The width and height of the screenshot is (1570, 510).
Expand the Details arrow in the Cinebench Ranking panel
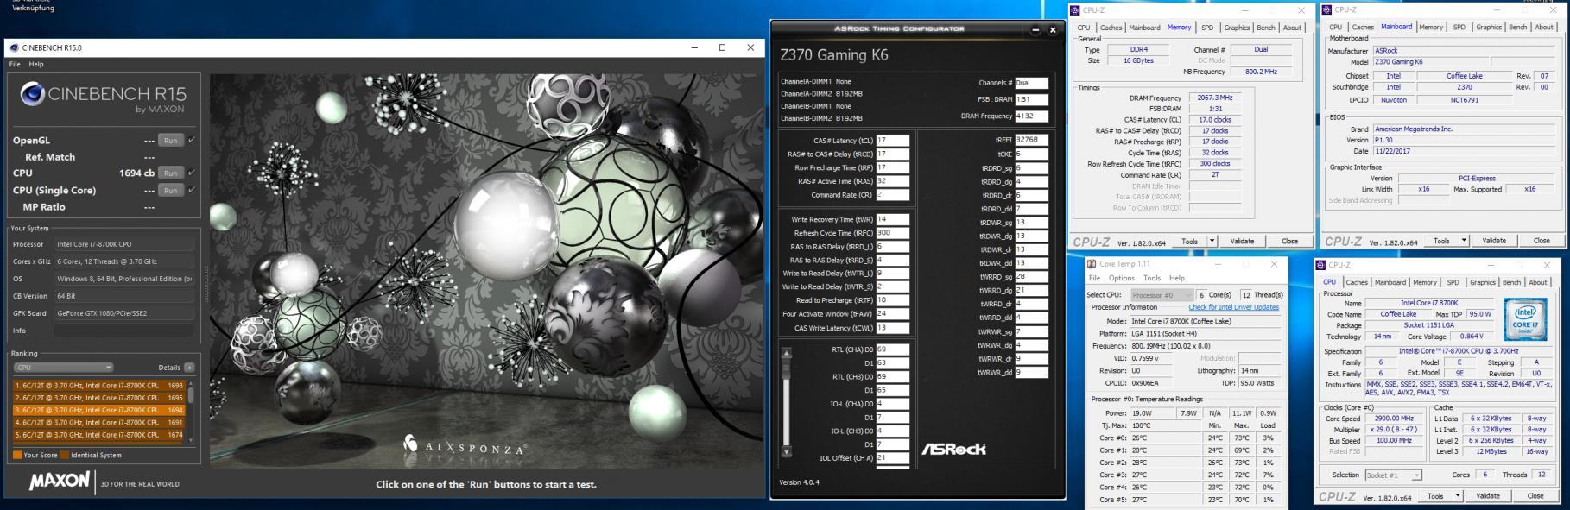tap(189, 368)
